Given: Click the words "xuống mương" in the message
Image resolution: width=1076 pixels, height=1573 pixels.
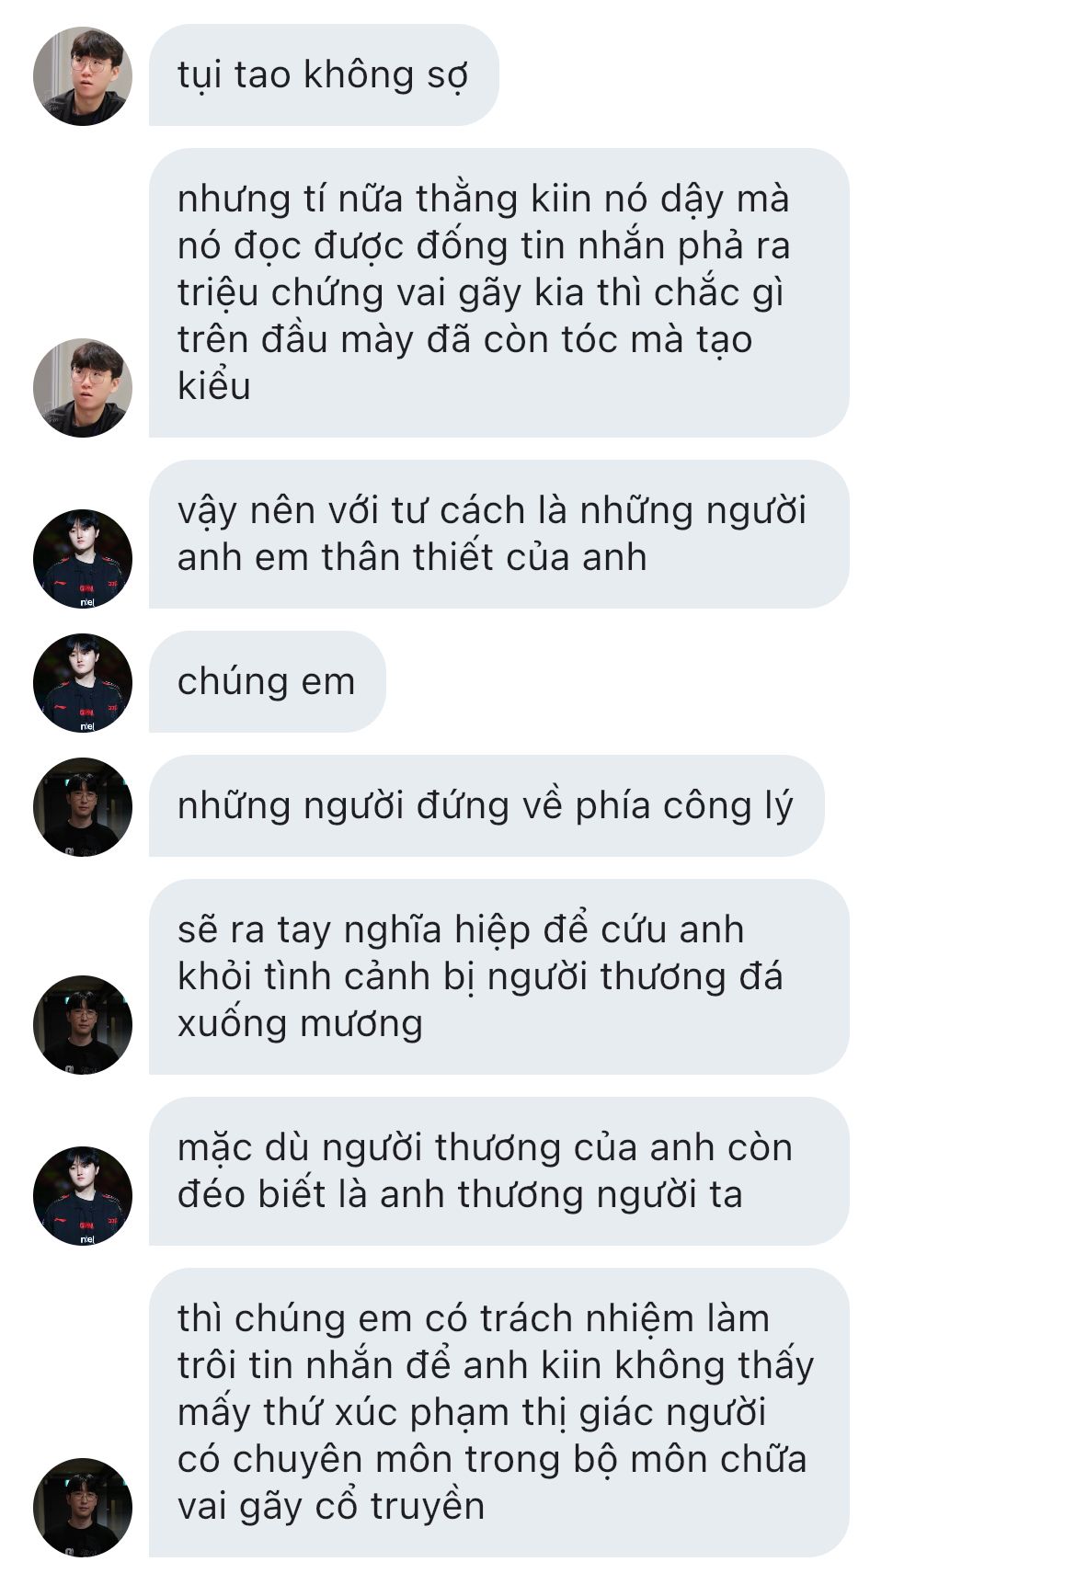Looking at the screenshot, I should coord(300,1024).
